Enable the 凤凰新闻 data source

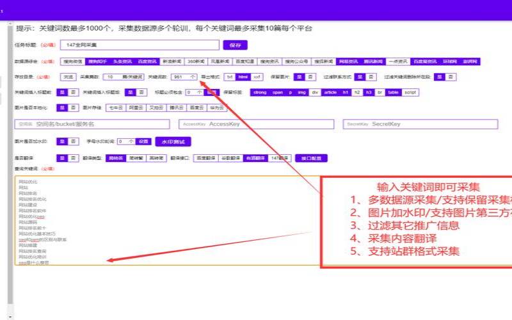[220, 61]
